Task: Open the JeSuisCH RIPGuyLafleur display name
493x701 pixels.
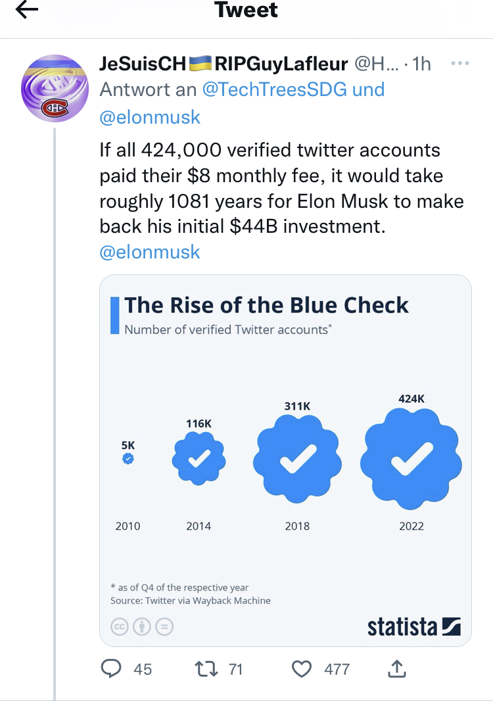Action: 223,64
